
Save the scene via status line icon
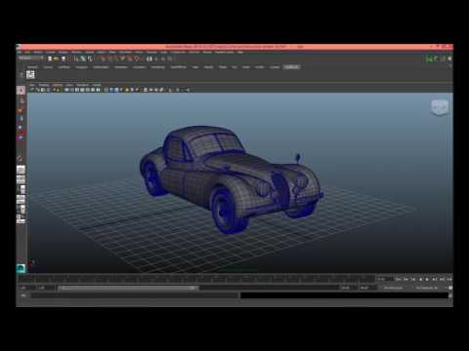tap(64, 58)
